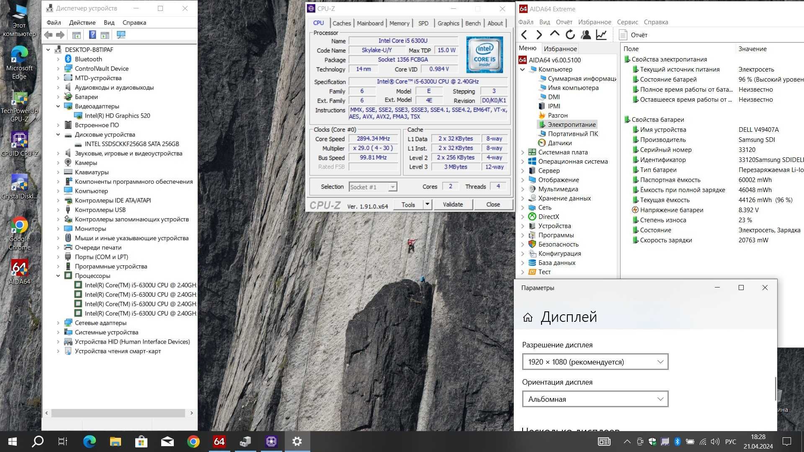Switch to CPU-Z Caches tab

[x=342, y=23]
